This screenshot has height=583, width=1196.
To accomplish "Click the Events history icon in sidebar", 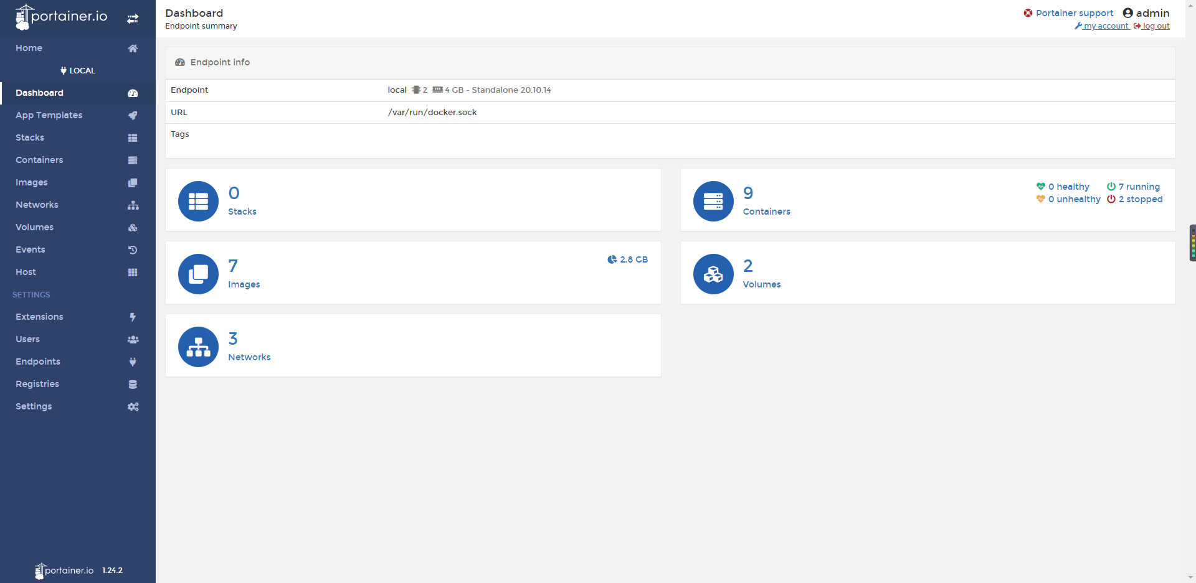I will (x=133, y=250).
